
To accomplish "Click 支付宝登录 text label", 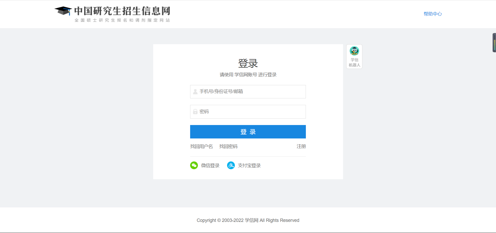I will coord(249,165).
